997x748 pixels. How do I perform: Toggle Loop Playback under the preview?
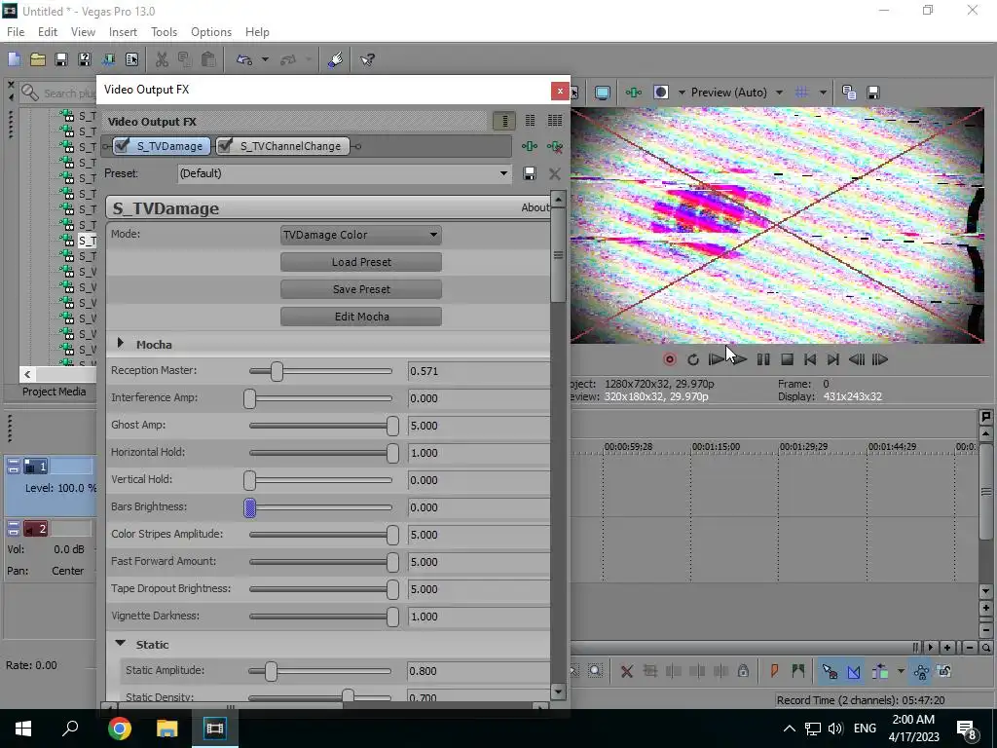(x=693, y=359)
